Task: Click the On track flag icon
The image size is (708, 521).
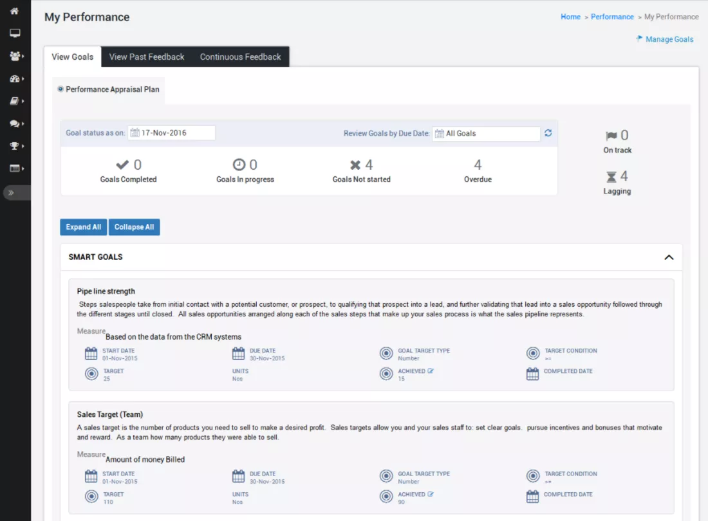Action: (611, 135)
